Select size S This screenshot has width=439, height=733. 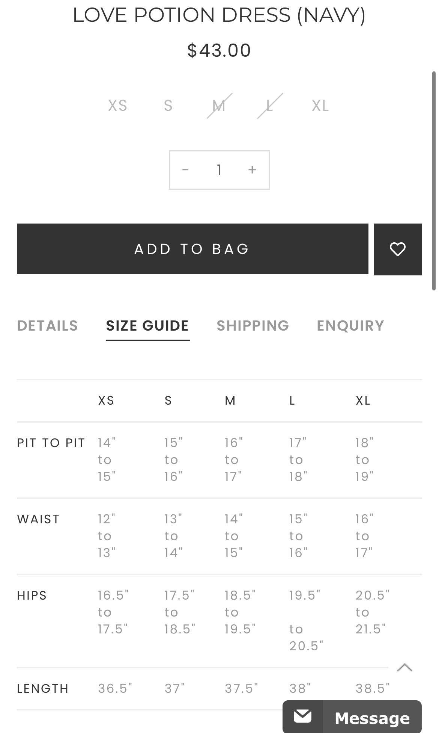point(168,106)
